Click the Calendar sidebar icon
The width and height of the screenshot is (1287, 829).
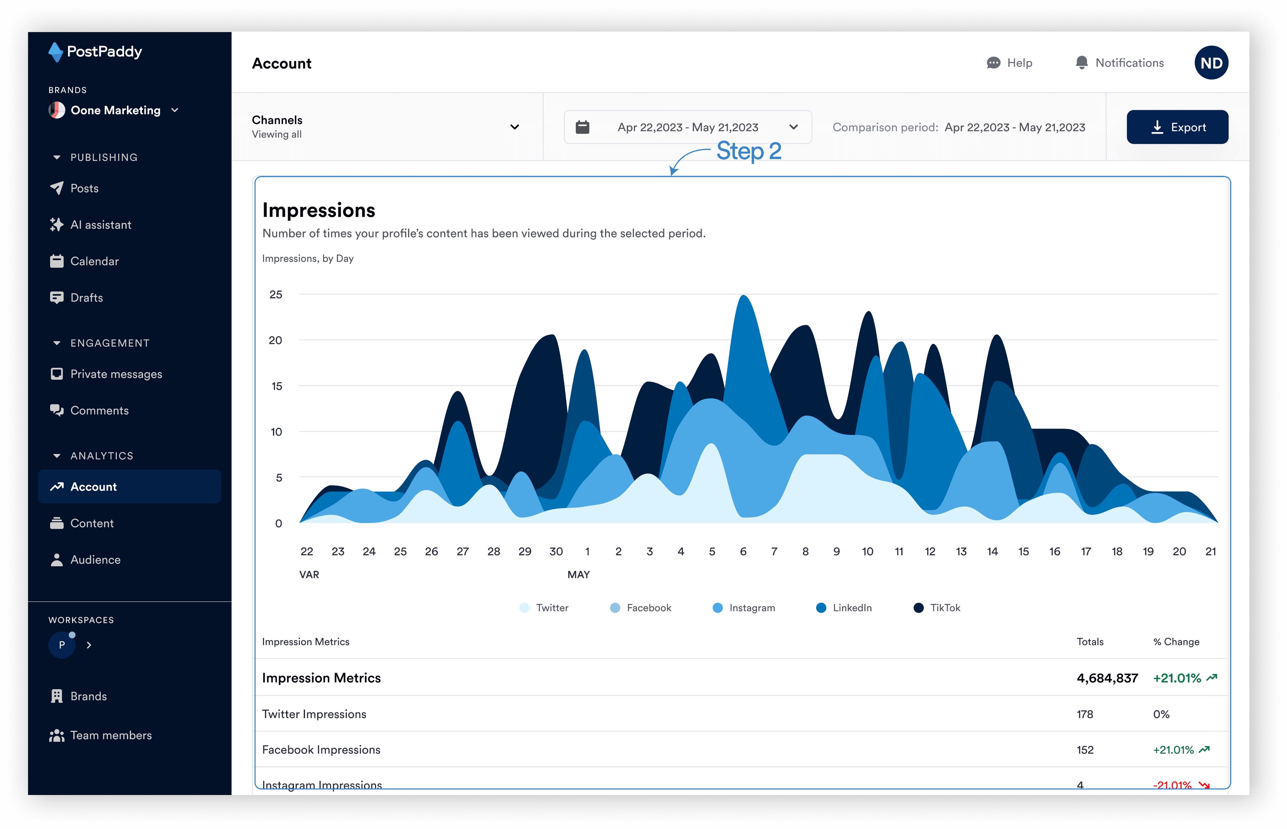[x=57, y=261]
